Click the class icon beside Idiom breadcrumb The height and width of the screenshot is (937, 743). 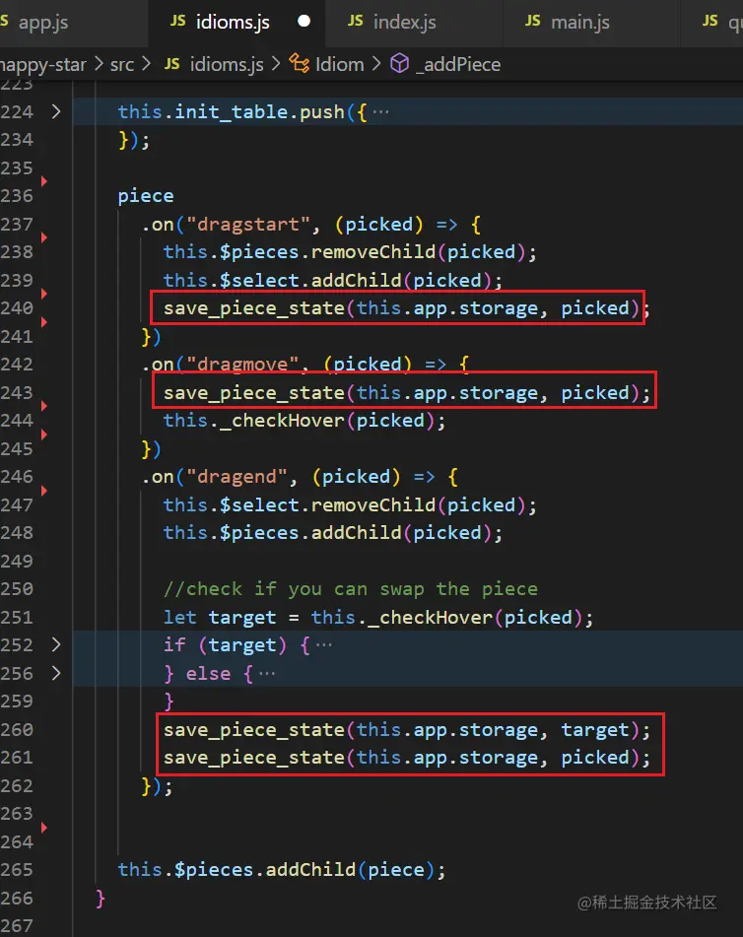point(299,63)
